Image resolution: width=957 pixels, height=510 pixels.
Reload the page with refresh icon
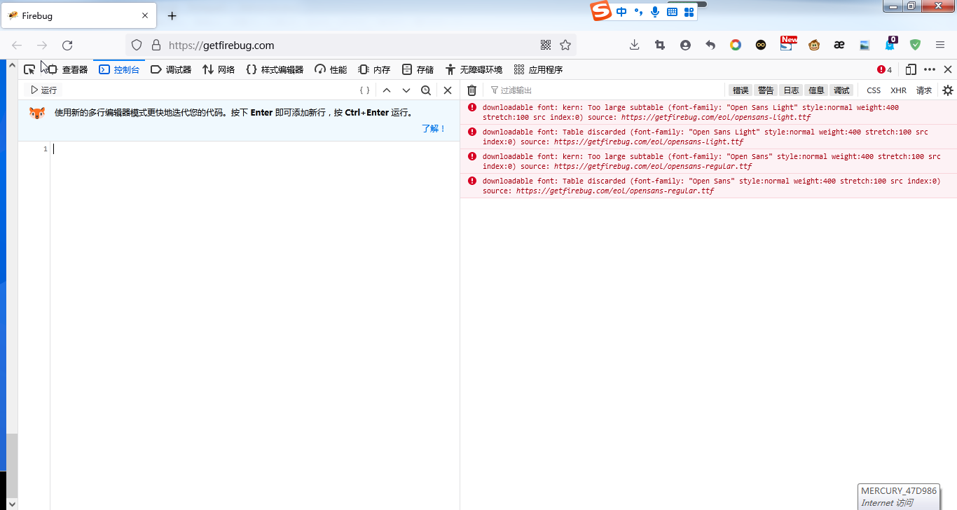point(67,45)
